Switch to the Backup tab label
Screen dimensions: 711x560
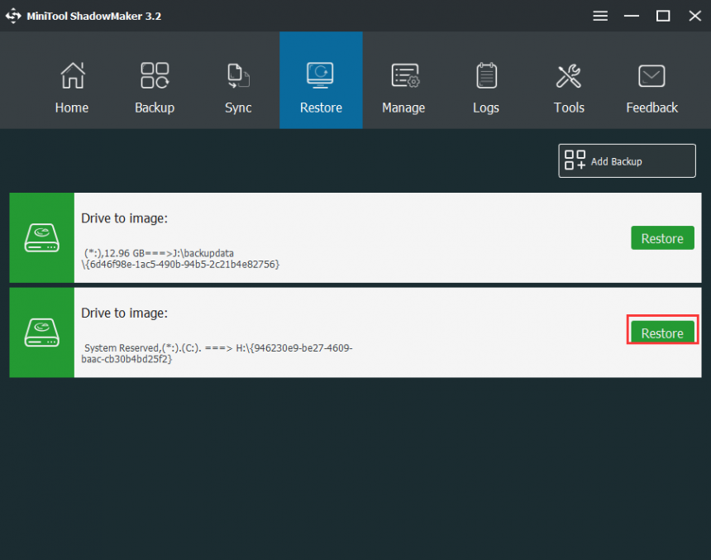[155, 108]
